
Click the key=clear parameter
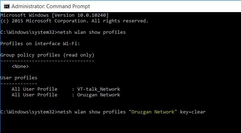pyautogui.click(x=193, y=112)
